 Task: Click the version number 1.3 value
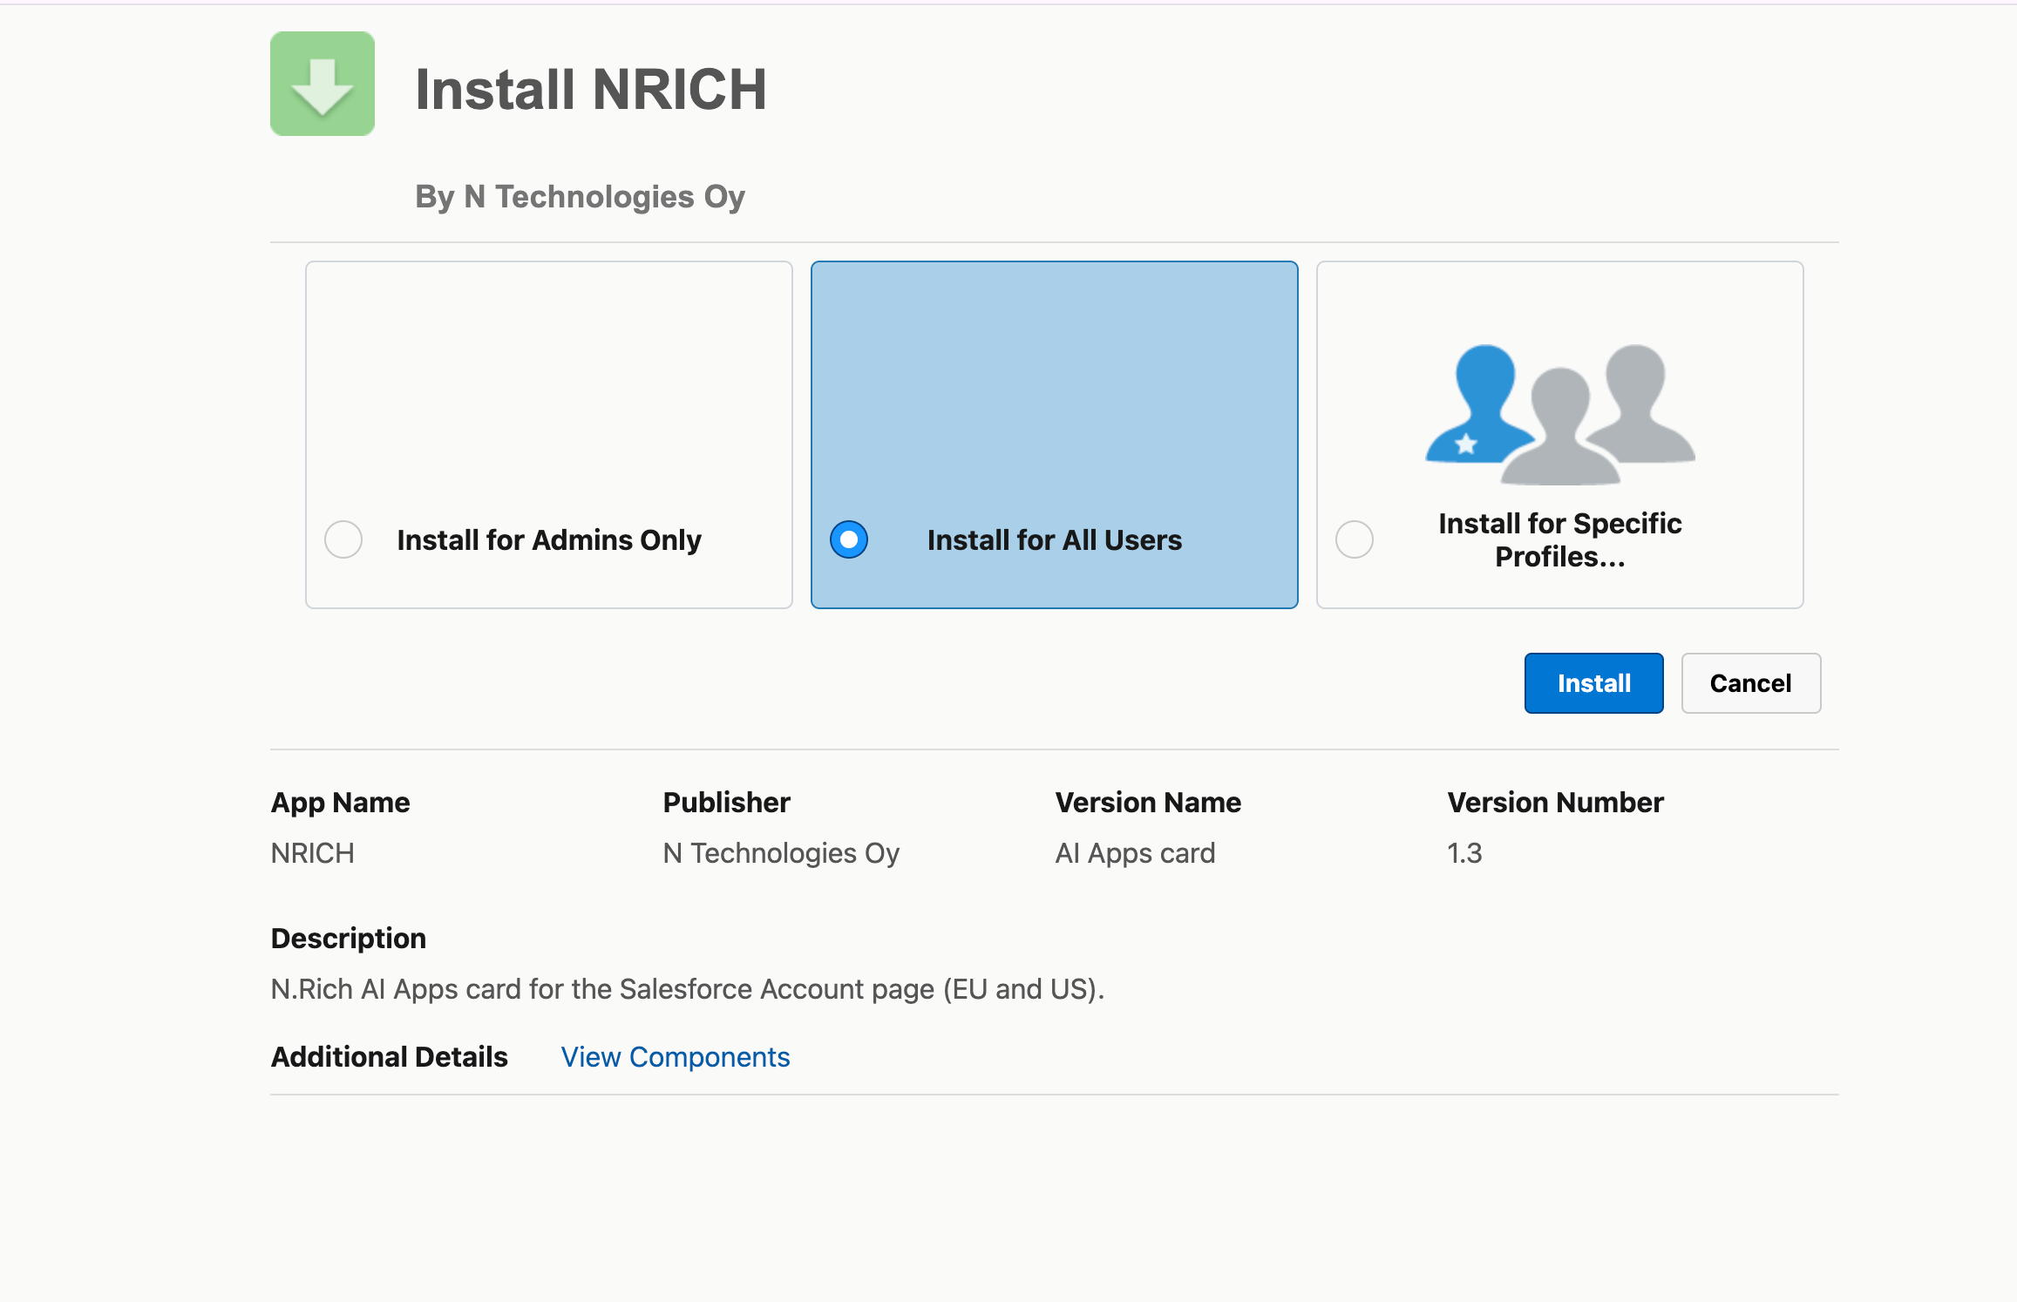1464,853
